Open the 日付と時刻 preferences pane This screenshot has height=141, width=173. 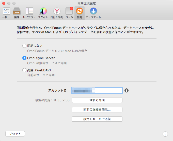coord(57,13)
